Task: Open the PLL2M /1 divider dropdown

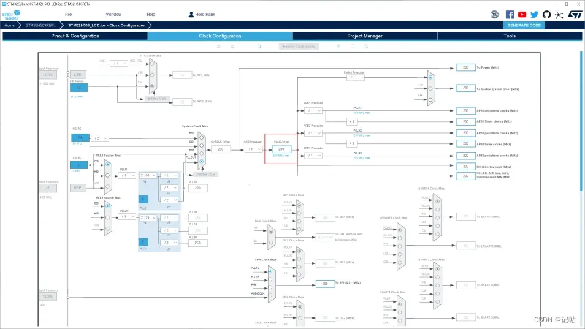Action: pos(126,216)
